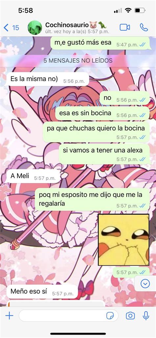Start a voice call using phone icon
Viewport: 156px width, 338px height.
click(x=144, y=27)
